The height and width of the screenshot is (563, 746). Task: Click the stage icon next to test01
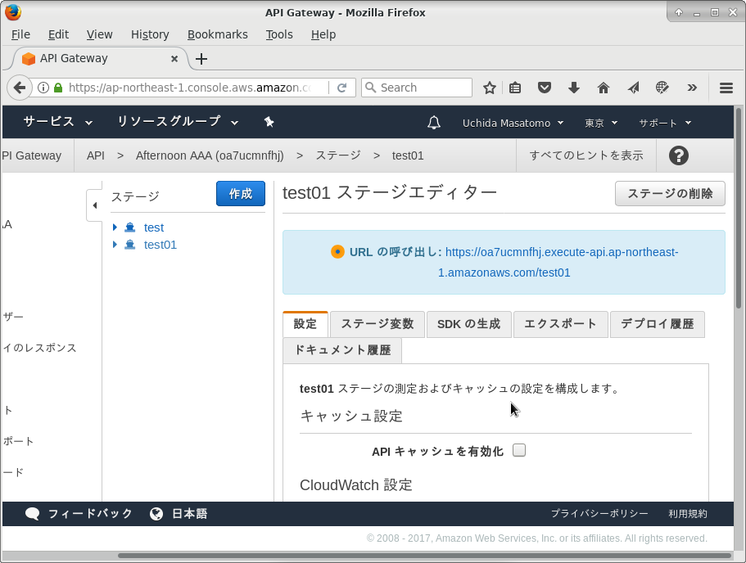click(130, 245)
